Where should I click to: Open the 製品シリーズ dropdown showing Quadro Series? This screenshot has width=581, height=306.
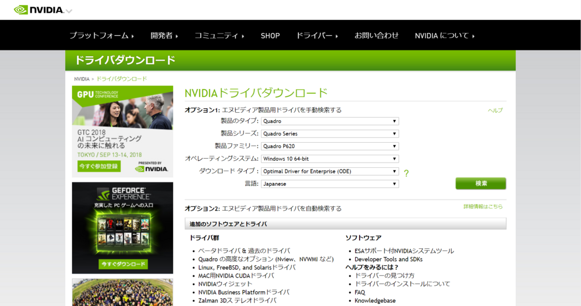tap(330, 134)
